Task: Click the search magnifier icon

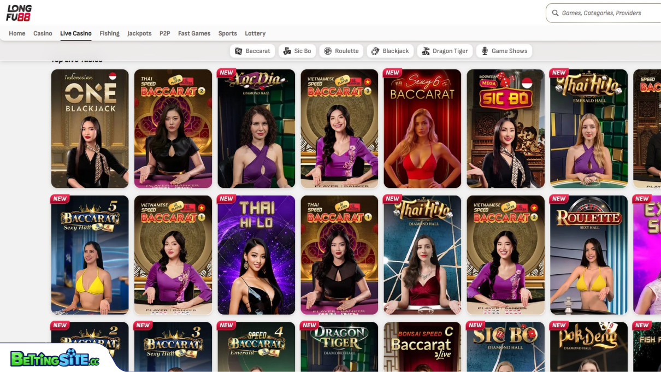Action: coord(556,13)
